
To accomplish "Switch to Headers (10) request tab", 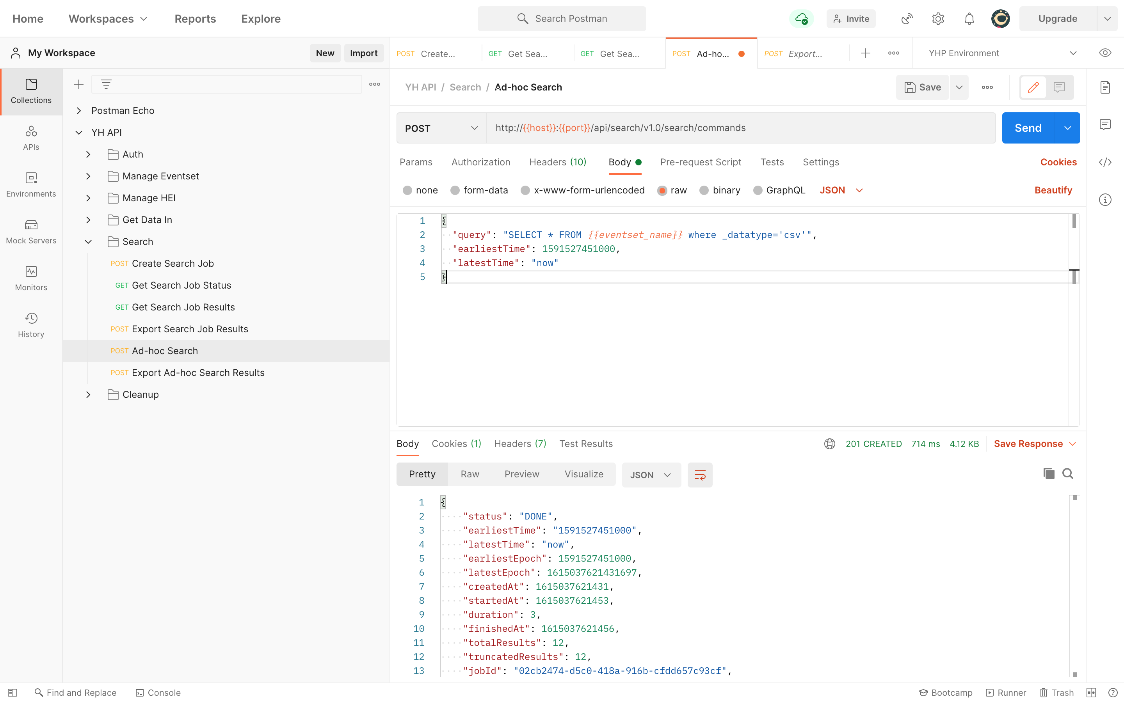I will point(558,162).
